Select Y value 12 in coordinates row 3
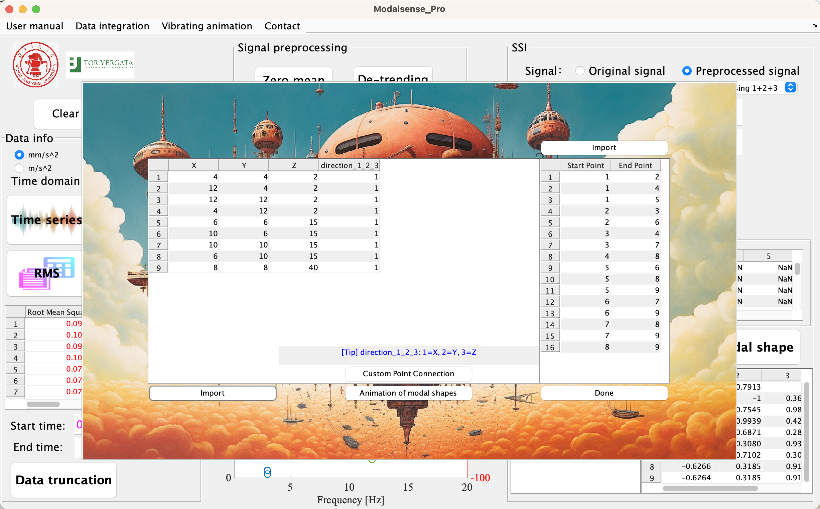The width and height of the screenshot is (820, 509). coord(244,199)
